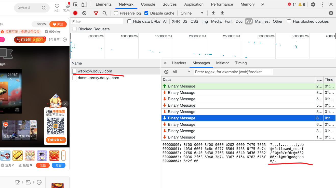The image size is (336, 188).
Task: Toggle the device toolbar icon
Action: [x=84, y=4]
